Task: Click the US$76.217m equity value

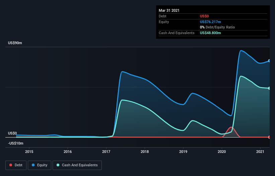Action: tap(210, 22)
